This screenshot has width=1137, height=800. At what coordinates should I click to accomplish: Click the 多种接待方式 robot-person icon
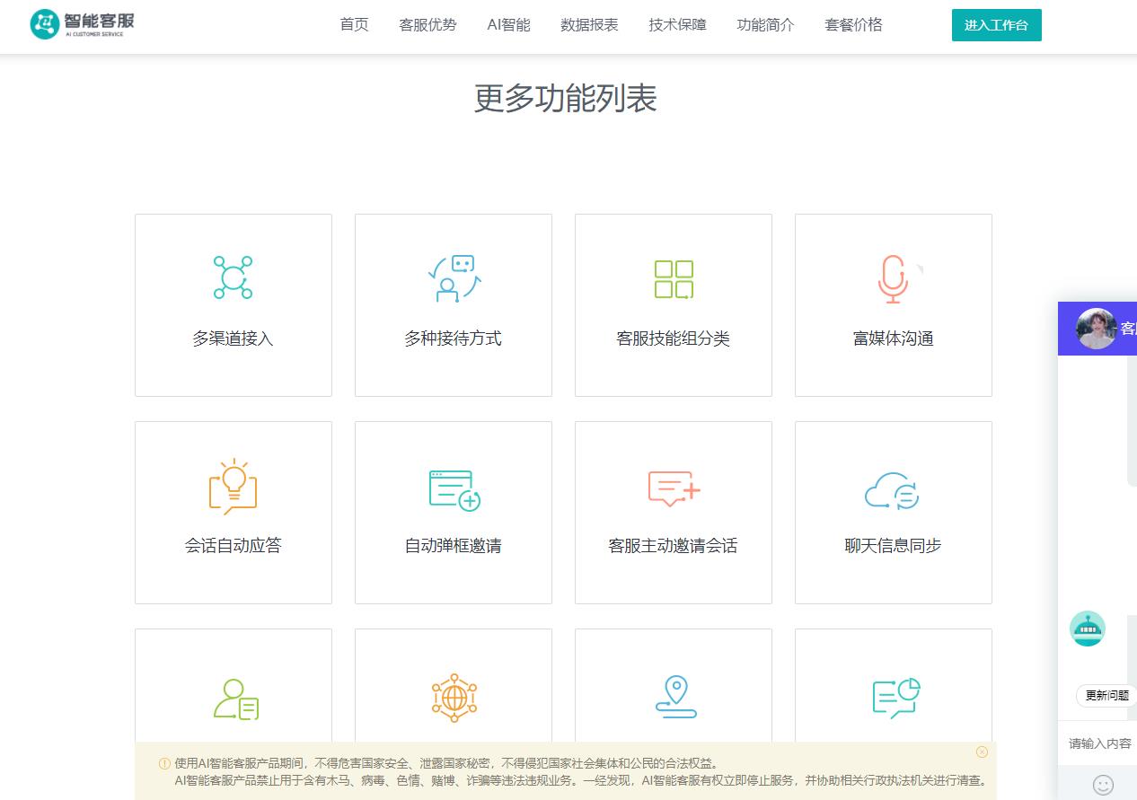coord(454,278)
